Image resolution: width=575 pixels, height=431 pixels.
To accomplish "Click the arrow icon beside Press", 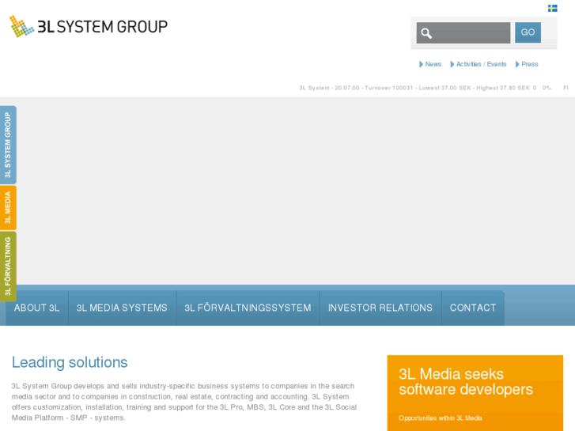I will tap(517, 64).
